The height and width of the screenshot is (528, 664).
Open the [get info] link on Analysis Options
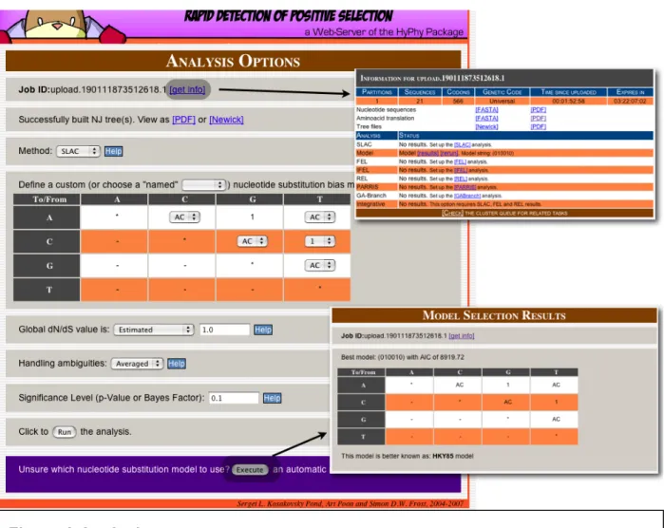187,90
